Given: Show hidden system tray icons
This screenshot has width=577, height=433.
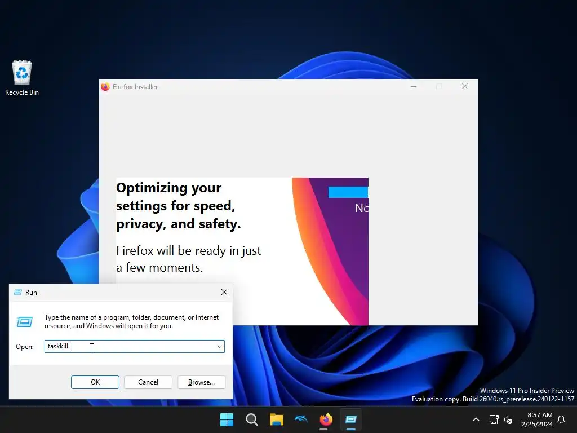Looking at the screenshot, I should coord(476,419).
